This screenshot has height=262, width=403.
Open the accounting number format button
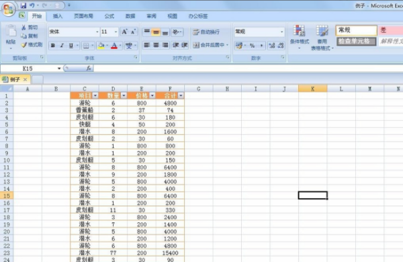coord(238,46)
